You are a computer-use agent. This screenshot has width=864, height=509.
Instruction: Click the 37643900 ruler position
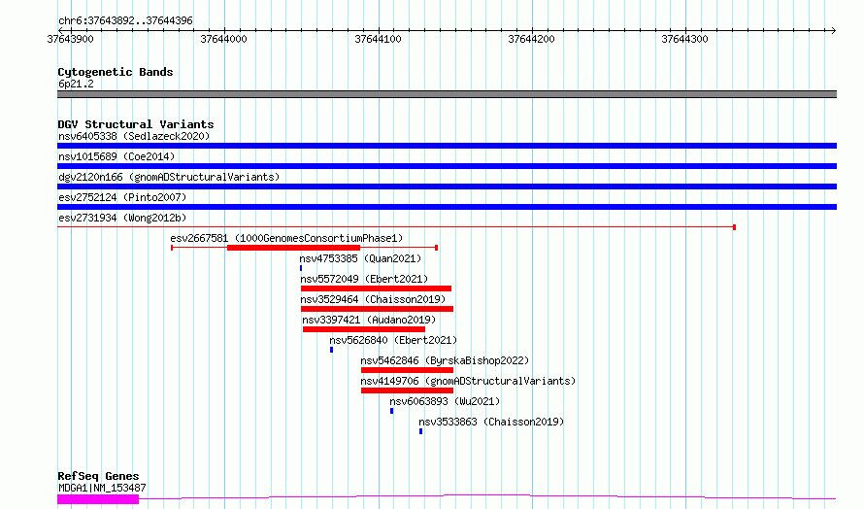(x=71, y=39)
